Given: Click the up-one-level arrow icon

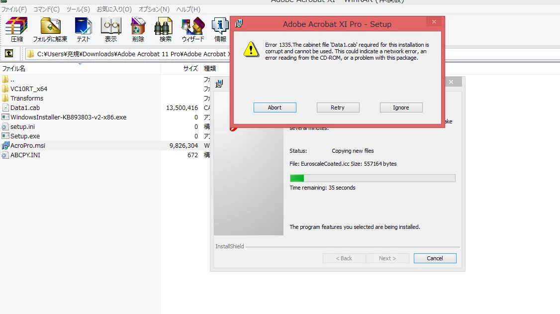Looking at the screenshot, I should coord(9,54).
